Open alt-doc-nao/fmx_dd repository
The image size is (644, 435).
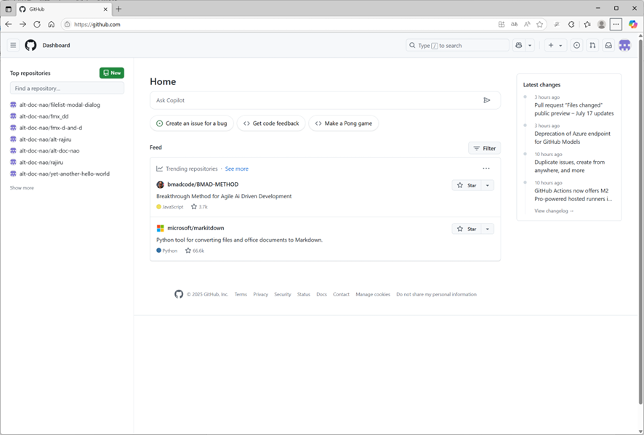[x=44, y=116]
